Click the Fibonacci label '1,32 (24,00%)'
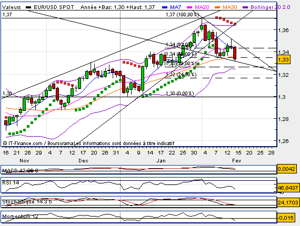 coord(181,74)
